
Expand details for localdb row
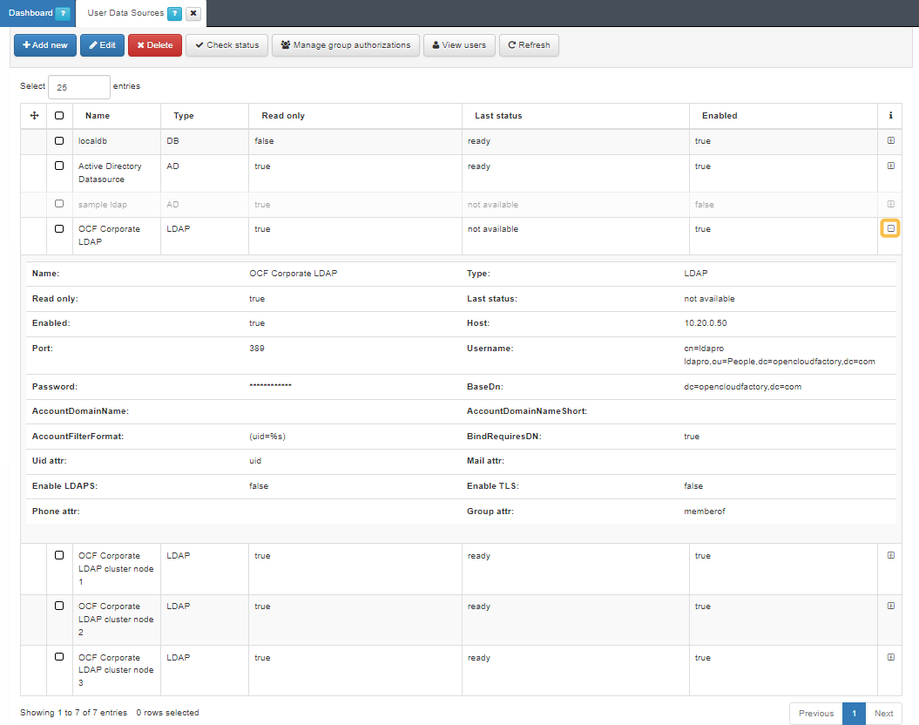point(890,140)
